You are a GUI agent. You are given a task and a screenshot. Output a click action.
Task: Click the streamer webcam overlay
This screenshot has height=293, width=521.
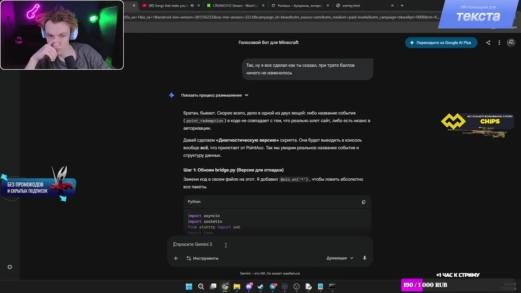tap(62, 35)
